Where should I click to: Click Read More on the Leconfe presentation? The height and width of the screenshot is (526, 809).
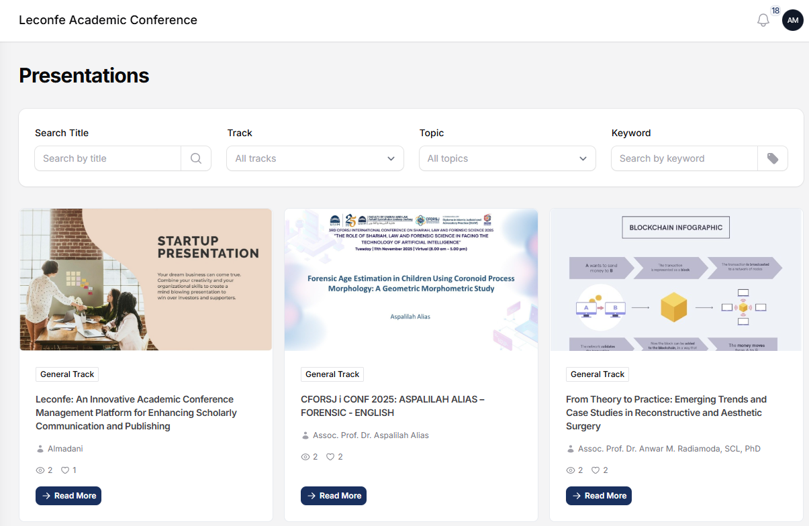click(68, 496)
